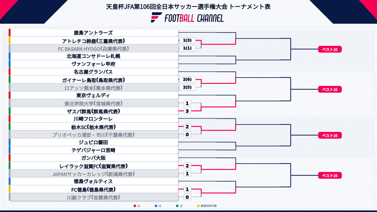Viewport: 377px width, 212px height.
Task: Click the green J3 legend dot
Action: [177, 206]
